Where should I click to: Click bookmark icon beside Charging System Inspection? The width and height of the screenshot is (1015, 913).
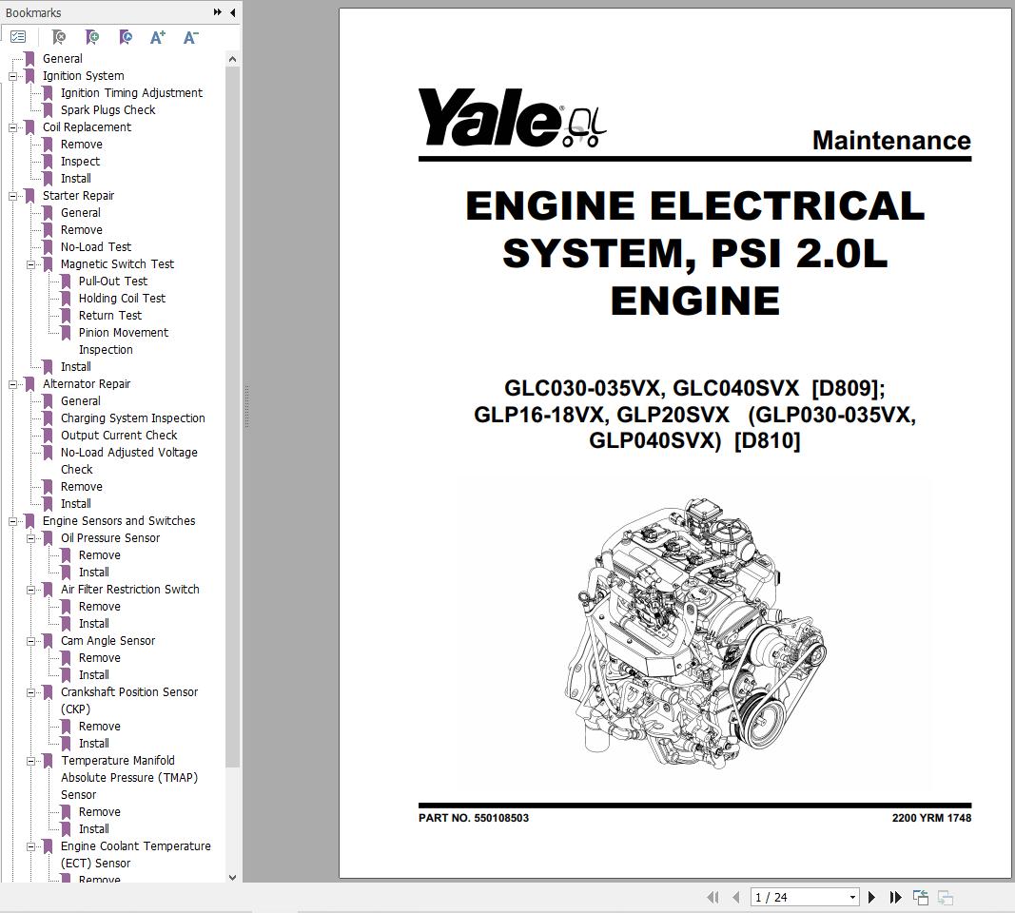48,418
